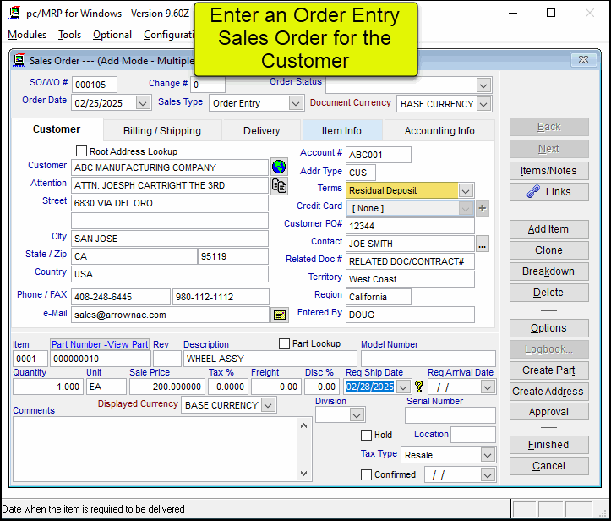Screen dimensions: 611x521
Task: Open the Order Date calendar dropdown
Action: (x=143, y=103)
